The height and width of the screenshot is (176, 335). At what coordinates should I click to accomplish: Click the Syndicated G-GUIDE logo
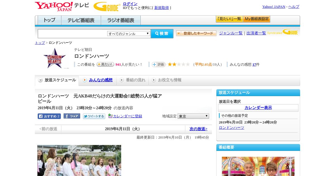pos(283,32)
